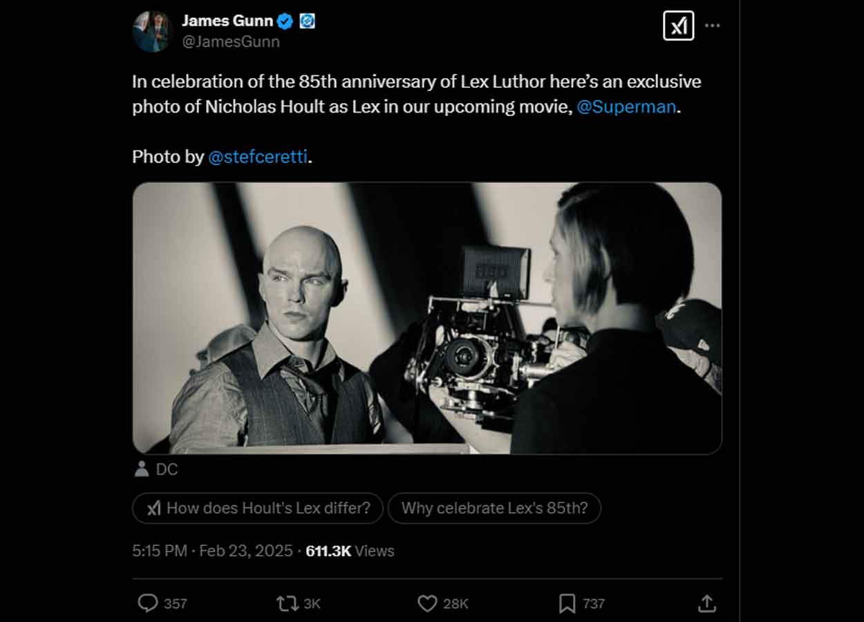Click the tweet timestamp from Feb 23, 2025
Image resolution: width=864 pixels, height=622 pixels.
point(211,551)
